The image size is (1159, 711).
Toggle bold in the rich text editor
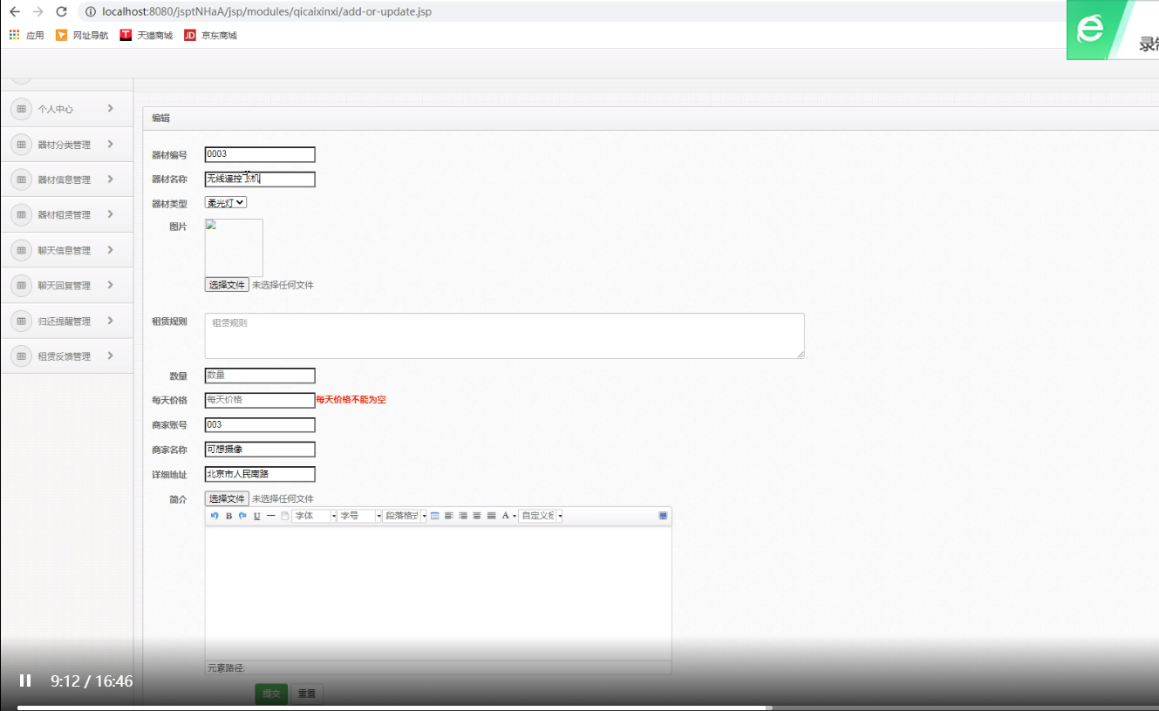228,516
